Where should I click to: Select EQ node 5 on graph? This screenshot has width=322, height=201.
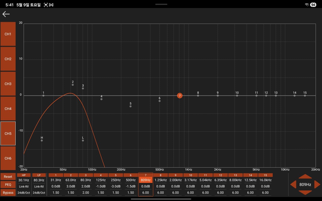131,106
